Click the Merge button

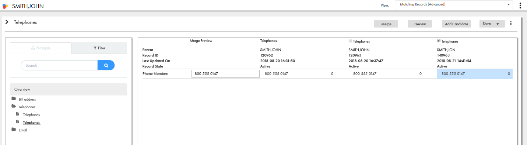[386, 24]
